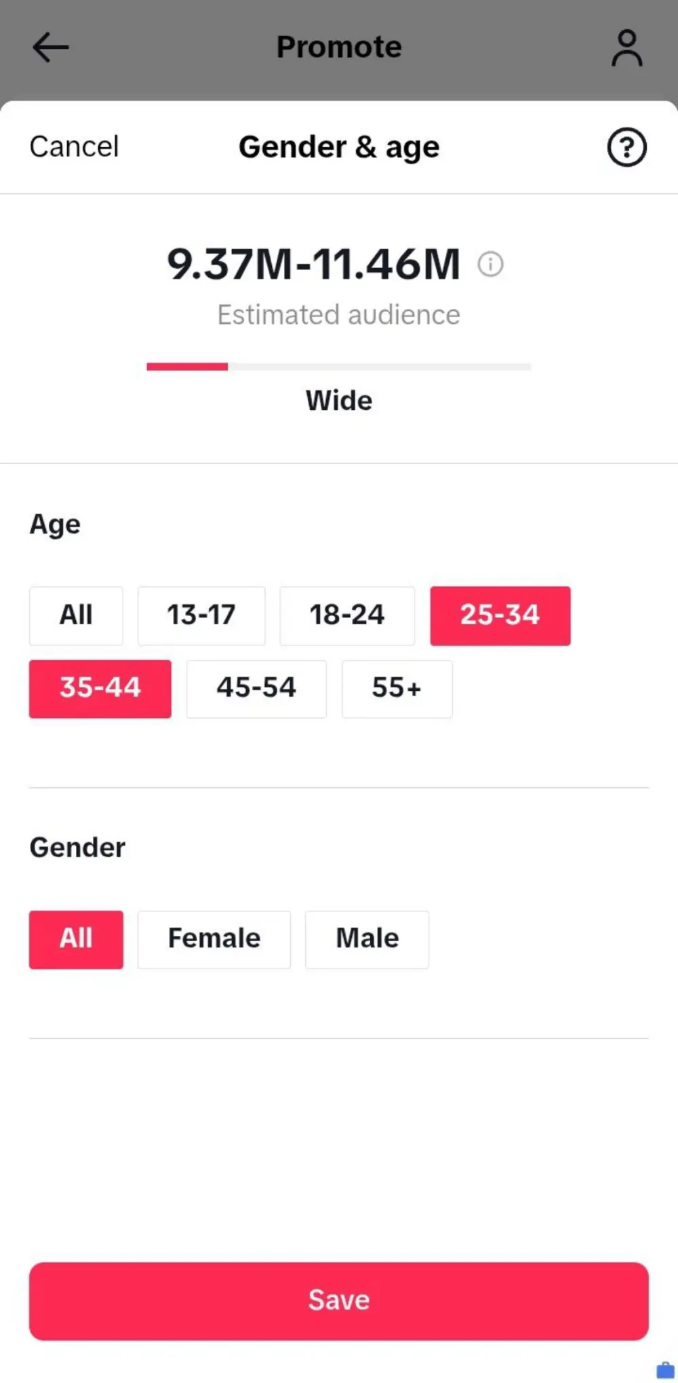This screenshot has width=678, height=1383.
Task: Deselect the 25-34 age range
Action: pos(500,615)
